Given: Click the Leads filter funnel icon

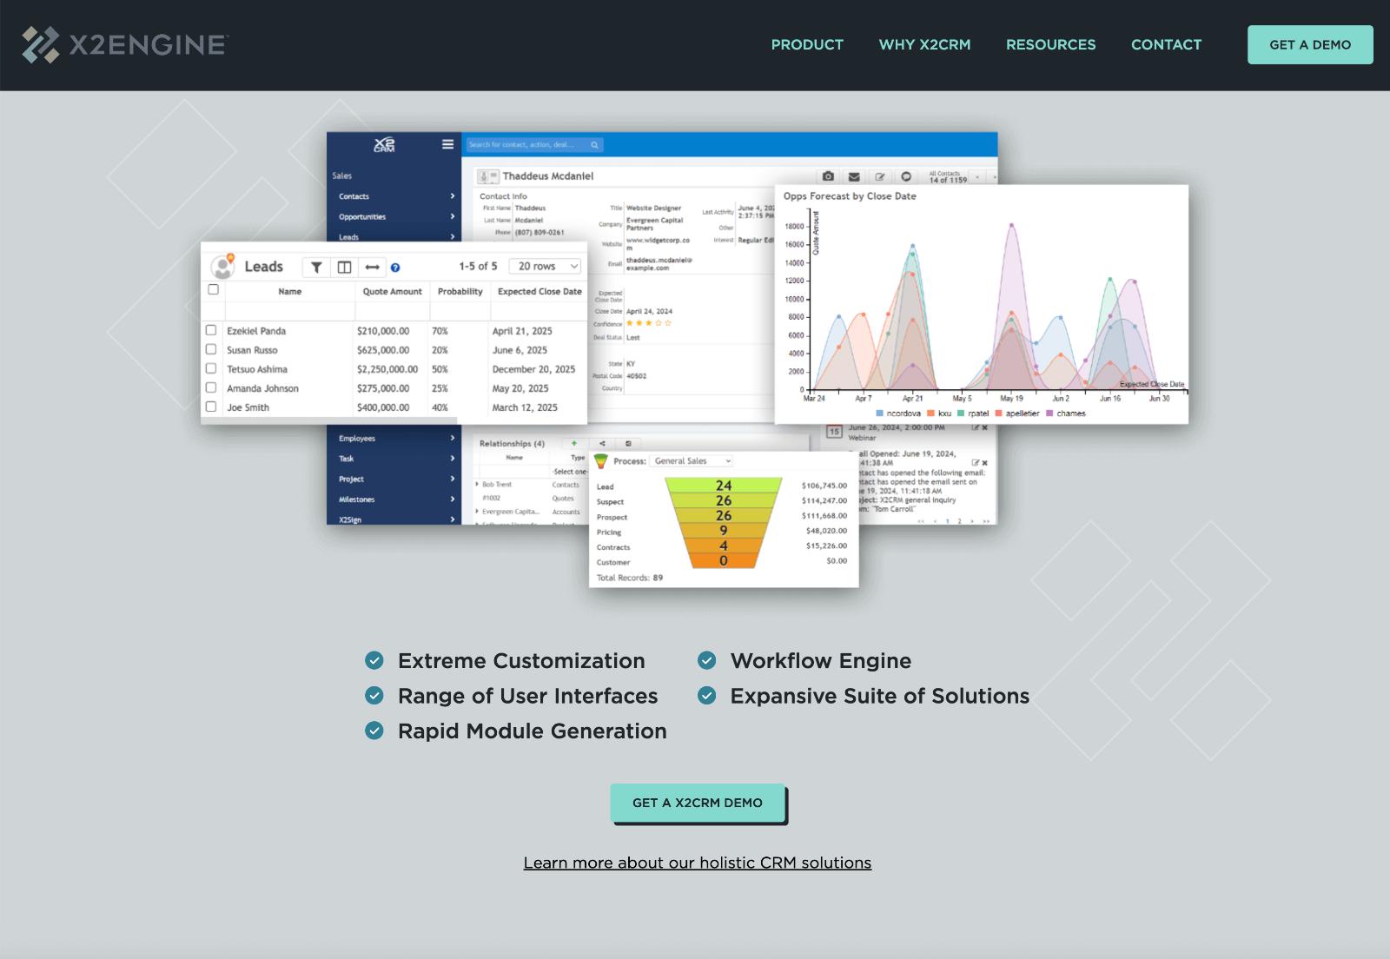Looking at the screenshot, I should pos(316,268).
